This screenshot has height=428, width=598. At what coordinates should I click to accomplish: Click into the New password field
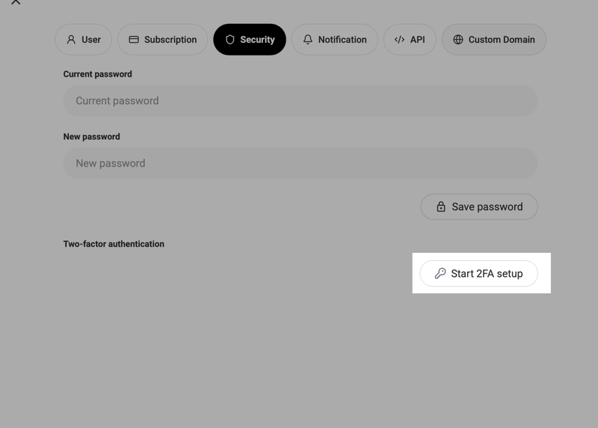[x=300, y=164]
